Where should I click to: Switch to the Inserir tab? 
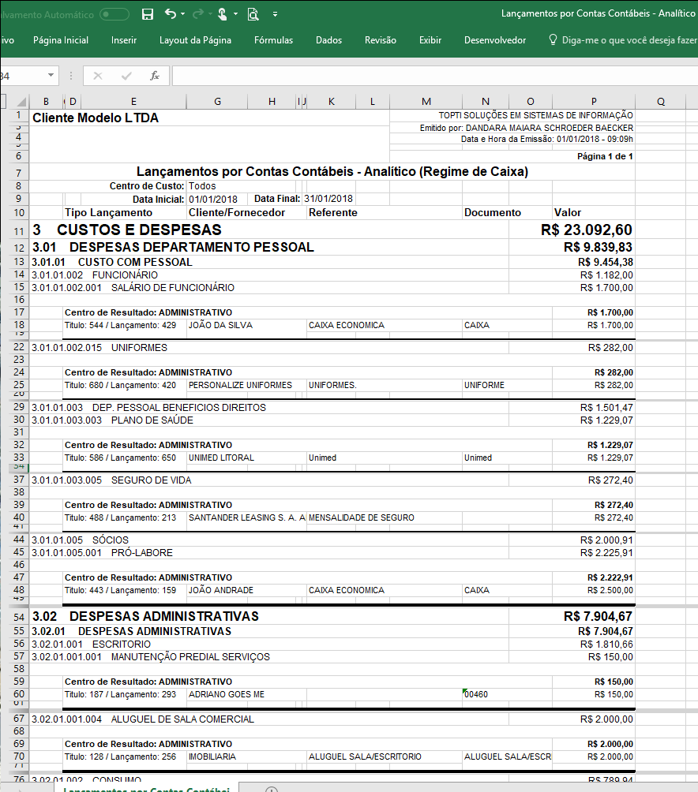point(124,40)
